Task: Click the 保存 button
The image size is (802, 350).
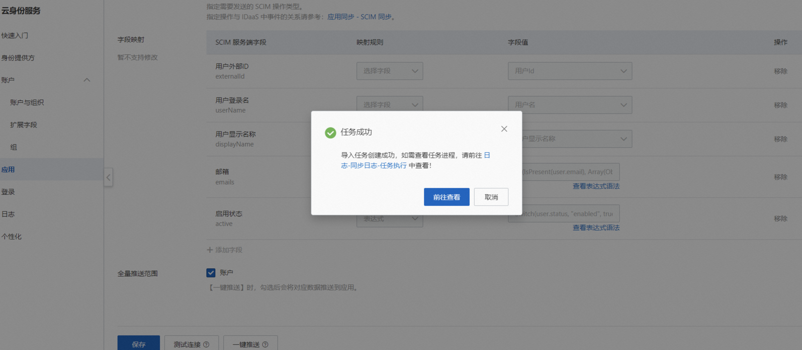Action: click(138, 344)
